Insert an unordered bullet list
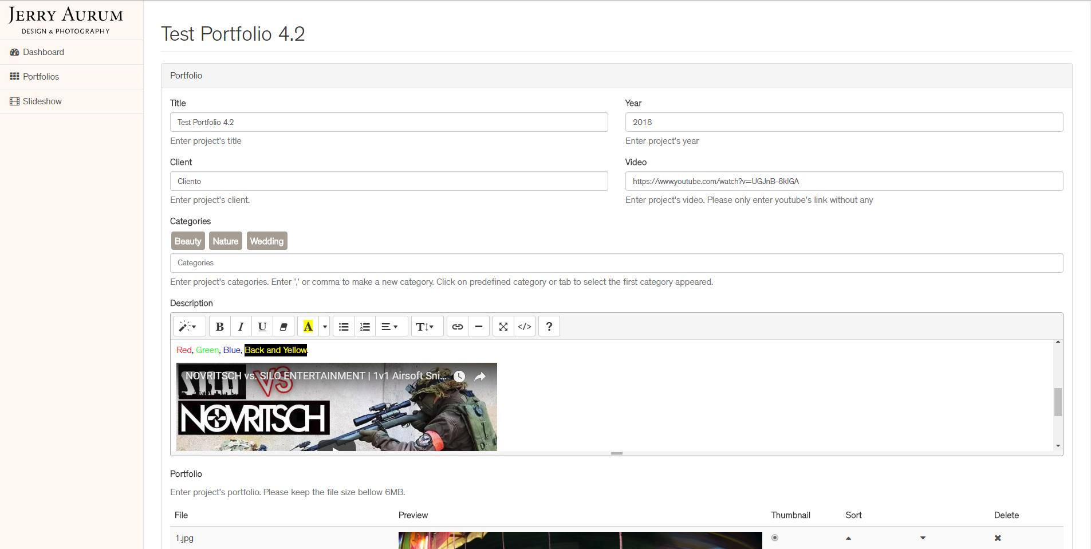Image resolution: width=1091 pixels, height=549 pixels. 344,327
